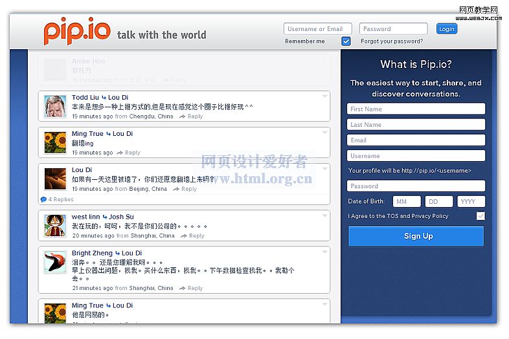Viewport: 509px width, 339px height.
Task: Click '21 minutes ago' on Bright Zheng's post
Action: 93,288
